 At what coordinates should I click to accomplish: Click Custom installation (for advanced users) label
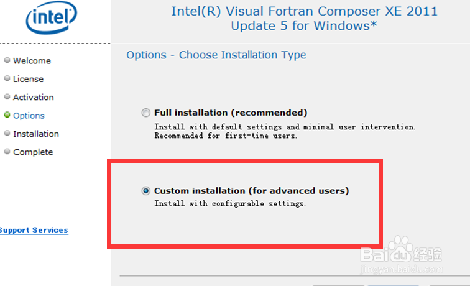tap(252, 191)
